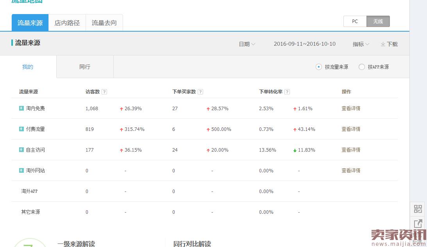Click conversion rate 2.53%
Image resolution: width=427 pixels, height=247 pixels.
pyautogui.click(x=266, y=108)
